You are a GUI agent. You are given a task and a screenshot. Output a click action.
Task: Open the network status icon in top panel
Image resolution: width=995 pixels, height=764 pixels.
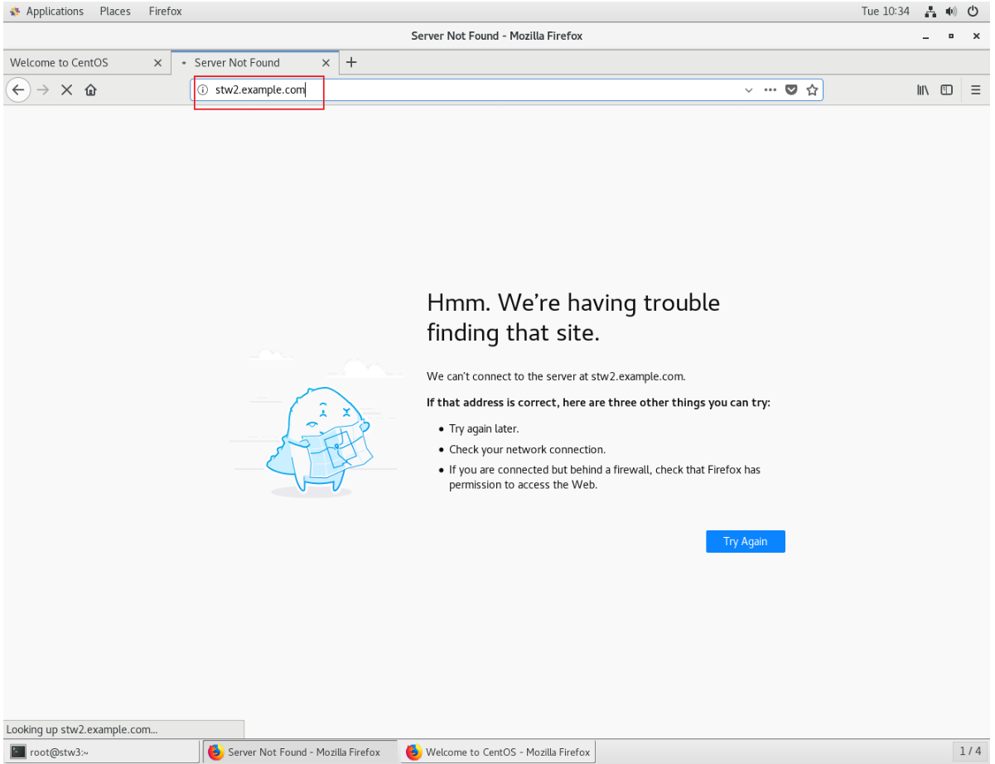point(930,12)
